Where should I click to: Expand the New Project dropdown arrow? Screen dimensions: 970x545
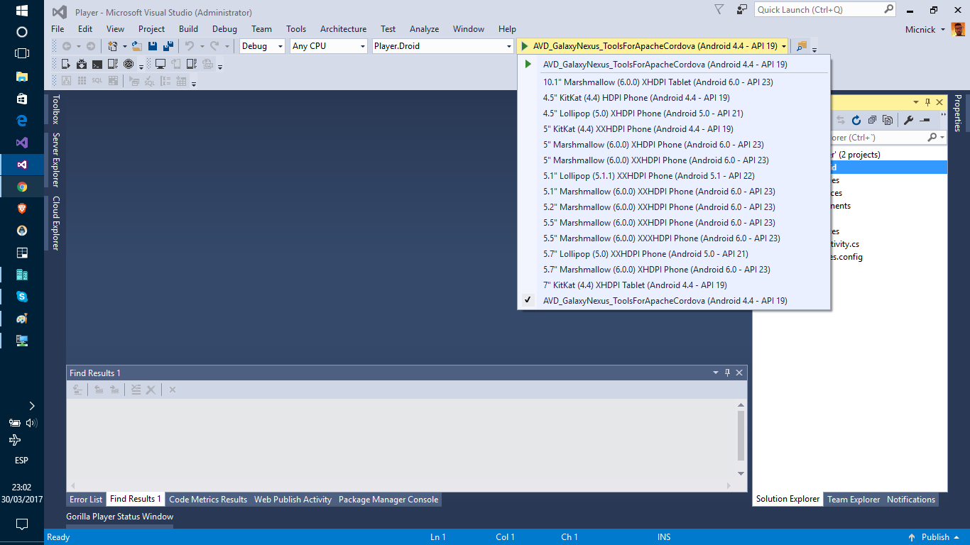point(125,46)
